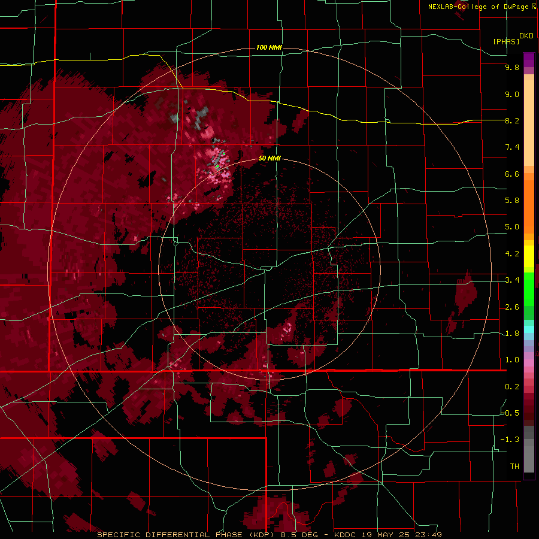Viewport: 539px width, 539px height.
Task: Pick the bright green segment of the color bar
Action: point(529,288)
